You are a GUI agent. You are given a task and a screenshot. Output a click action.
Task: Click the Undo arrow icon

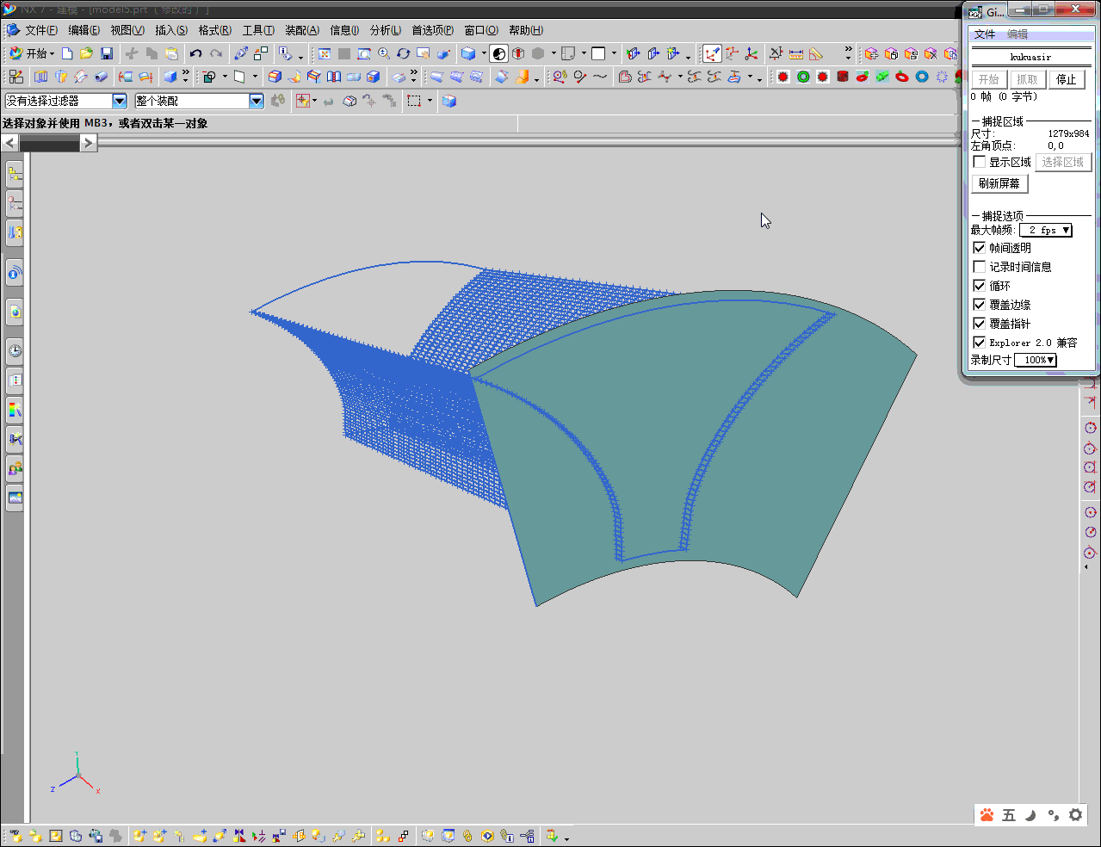196,53
